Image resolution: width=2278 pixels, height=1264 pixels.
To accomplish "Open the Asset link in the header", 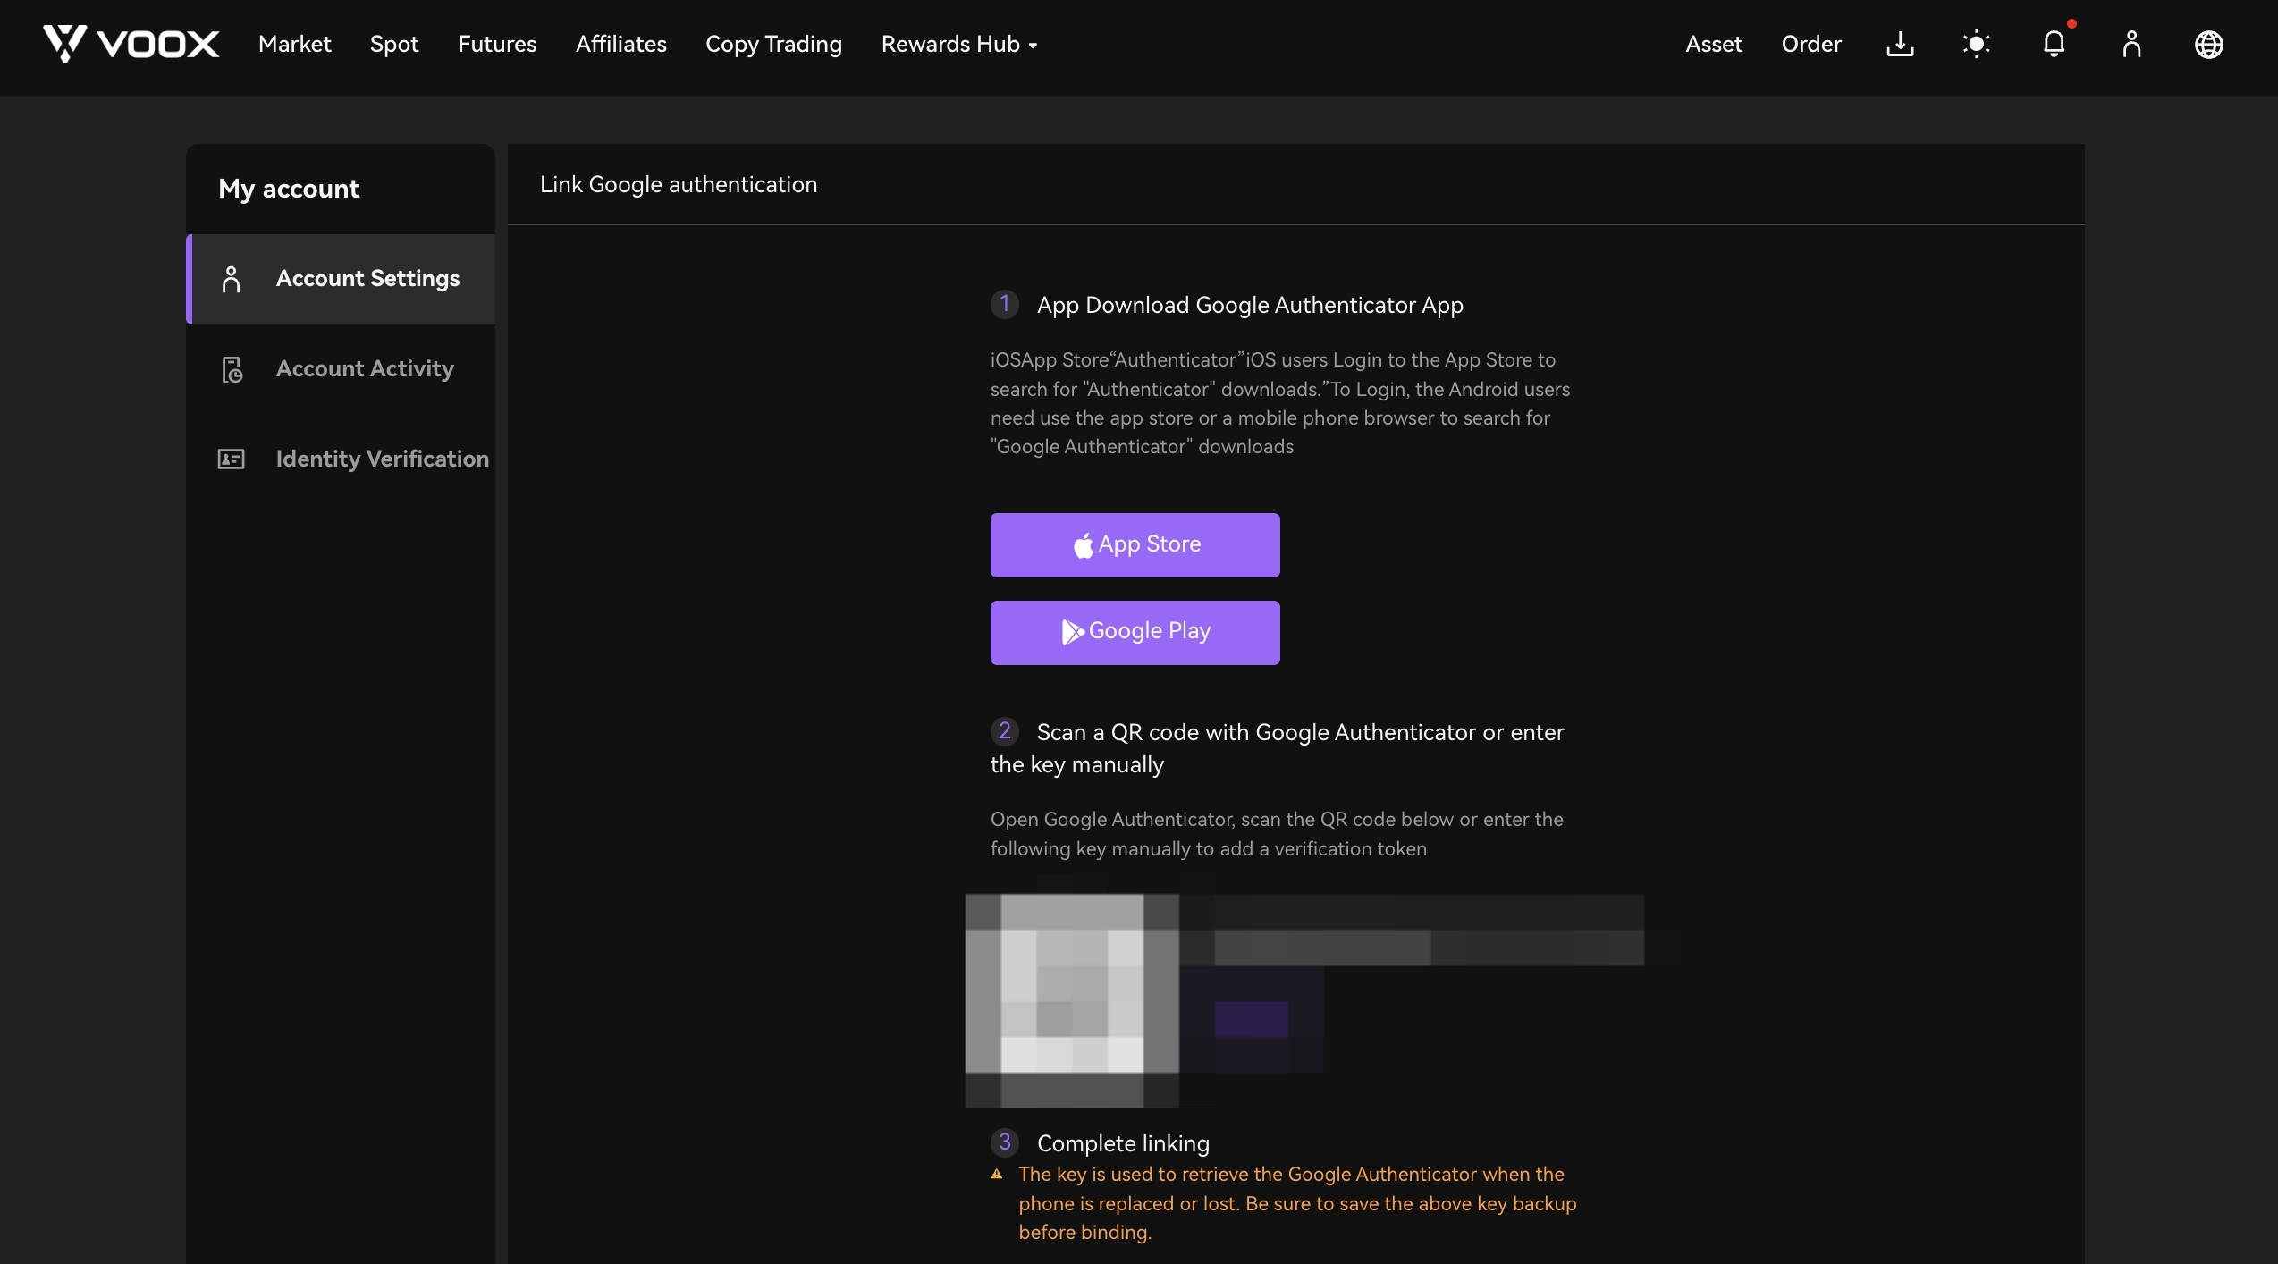I will point(1713,44).
